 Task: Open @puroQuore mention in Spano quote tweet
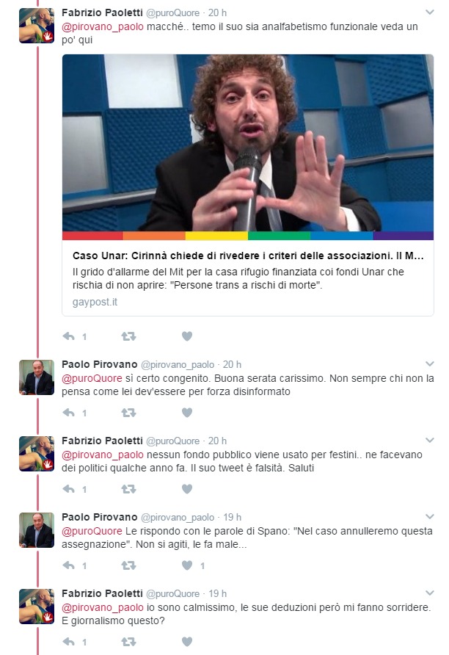tap(92, 532)
